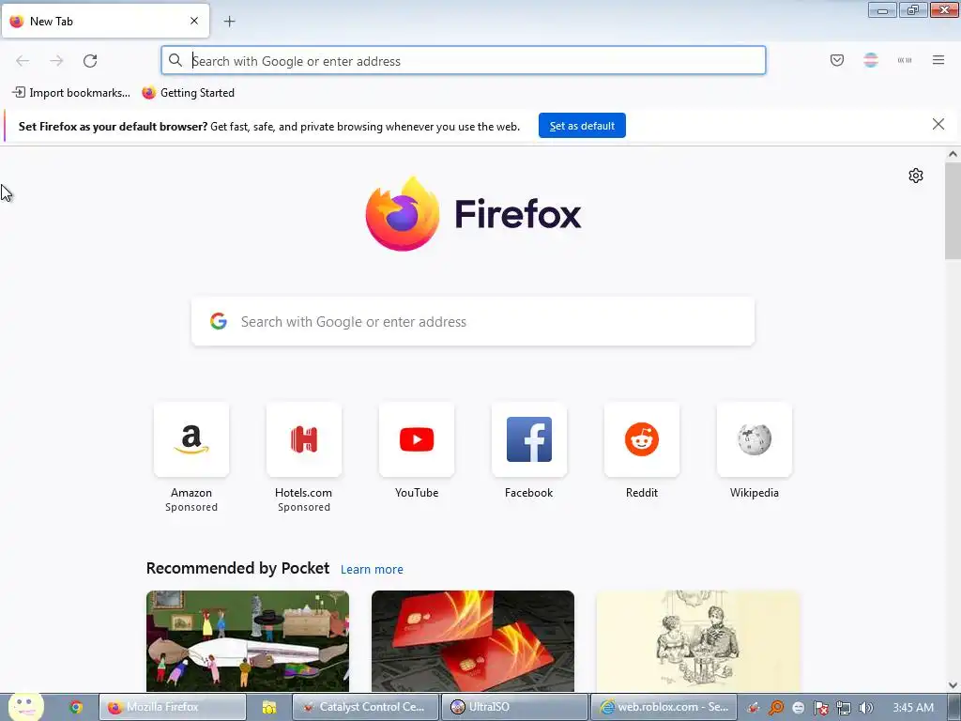Click the network tray icon
Image resolution: width=961 pixels, height=721 pixels.
844,708
